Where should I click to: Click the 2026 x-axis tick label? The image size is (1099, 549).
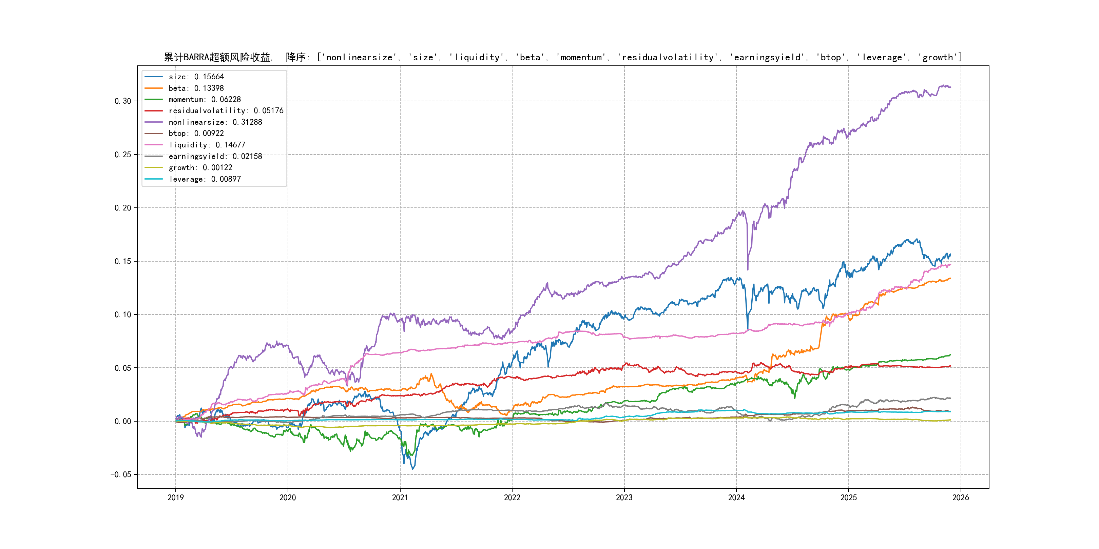click(x=960, y=497)
